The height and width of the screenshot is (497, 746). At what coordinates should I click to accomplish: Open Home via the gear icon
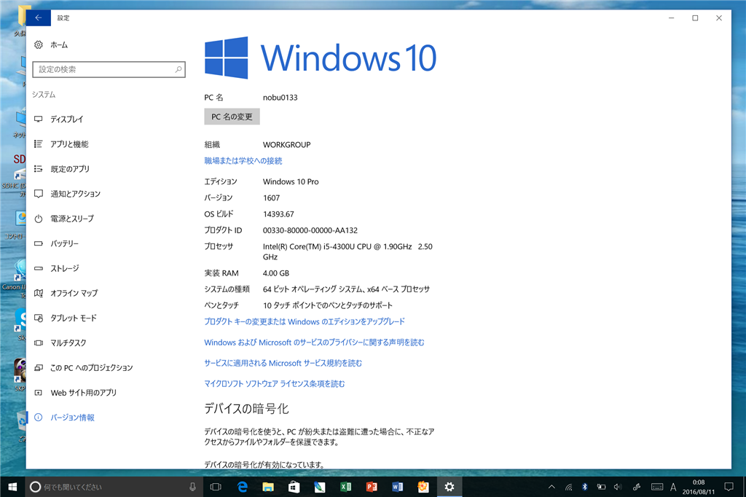(x=39, y=44)
